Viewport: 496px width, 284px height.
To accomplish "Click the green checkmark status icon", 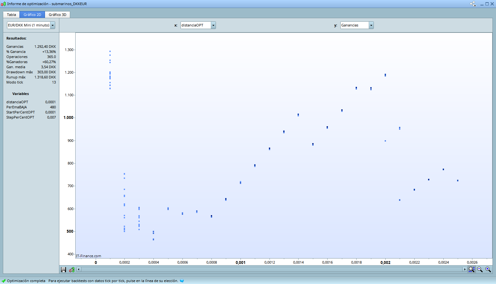I will click(x=4, y=281).
